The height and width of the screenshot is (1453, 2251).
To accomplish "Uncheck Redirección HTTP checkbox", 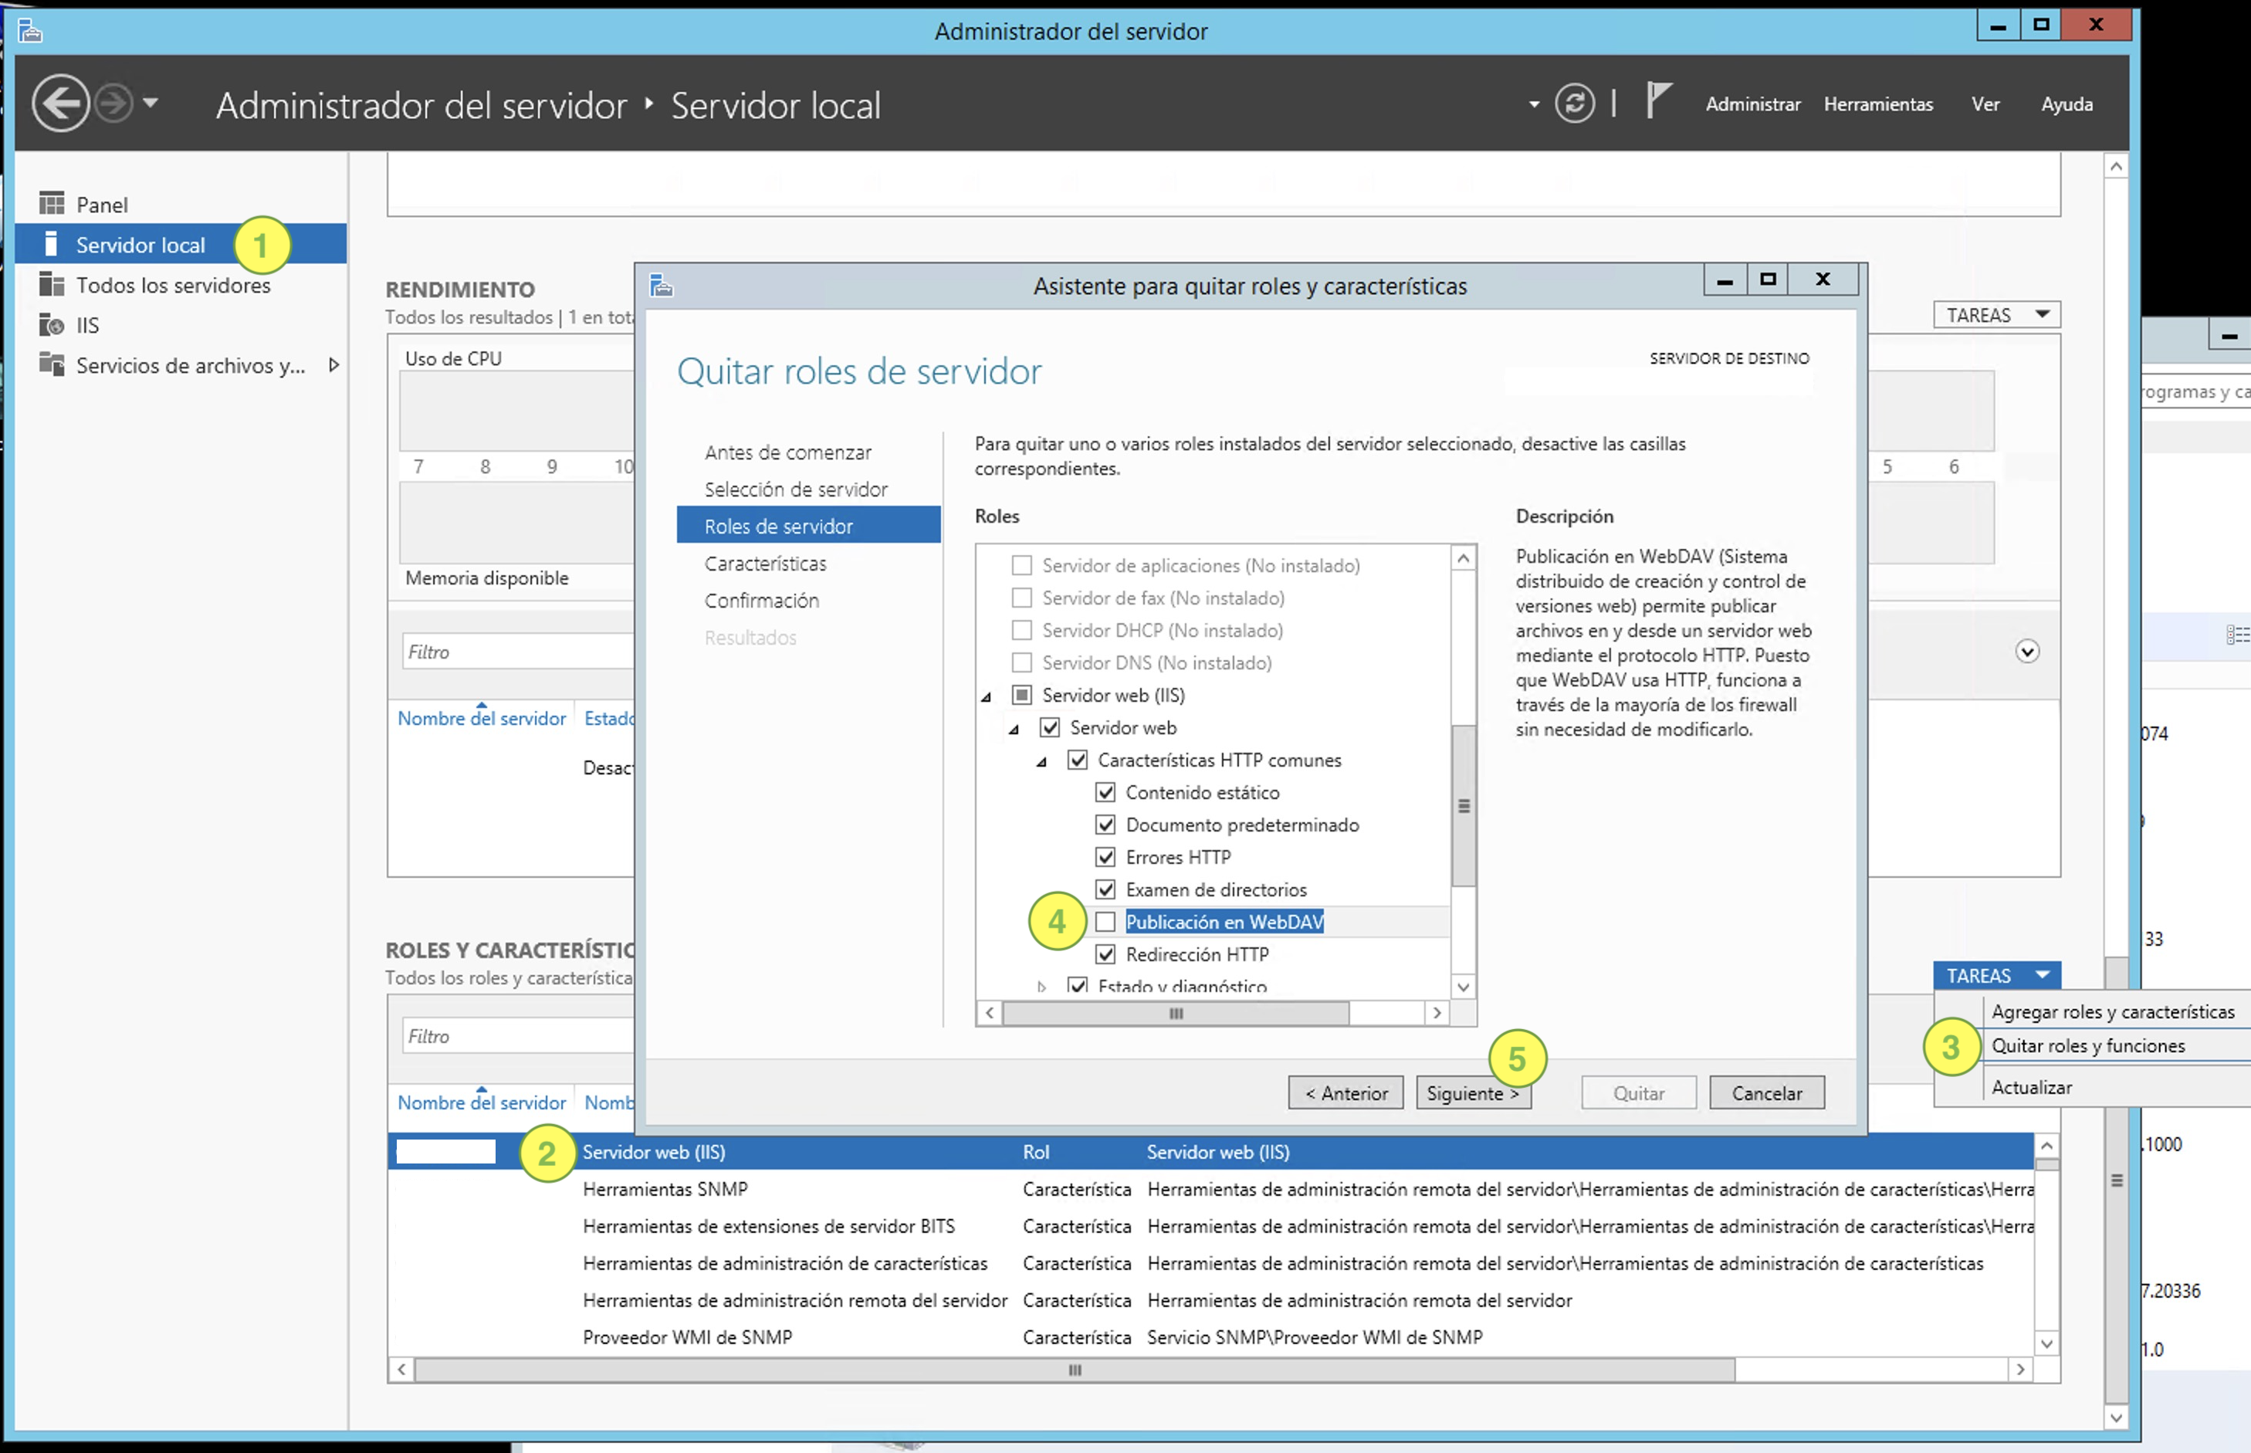I will (x=1105, y=954).
